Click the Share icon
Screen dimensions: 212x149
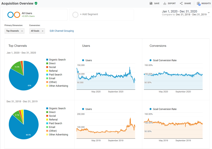click(181, 3)
